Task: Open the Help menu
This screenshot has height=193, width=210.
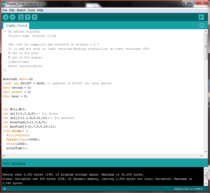Action: 40,10
